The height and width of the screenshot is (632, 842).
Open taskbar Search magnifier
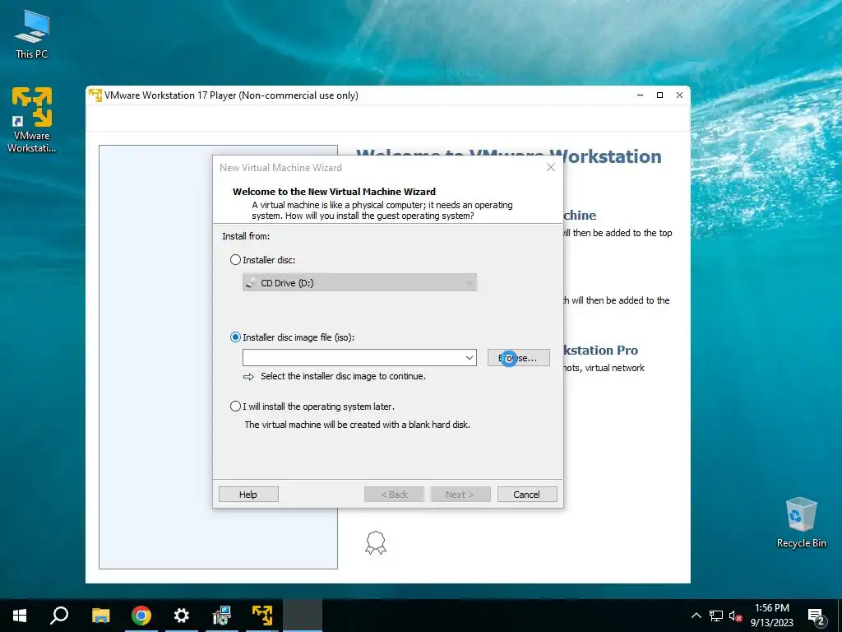59,616
